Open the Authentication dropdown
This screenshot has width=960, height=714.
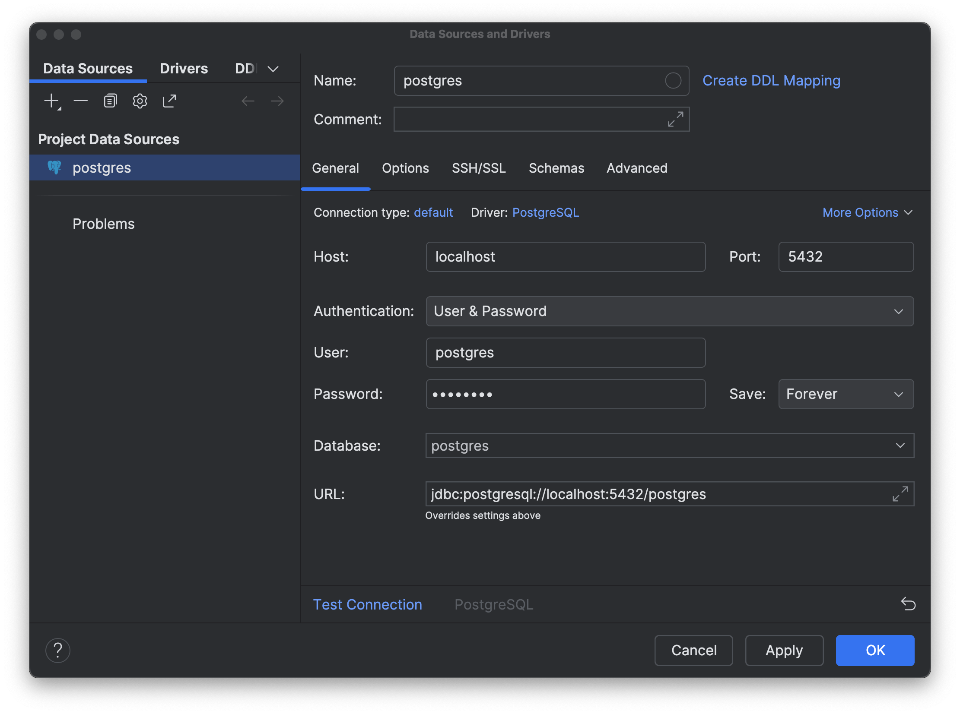[x=669, y=311]
